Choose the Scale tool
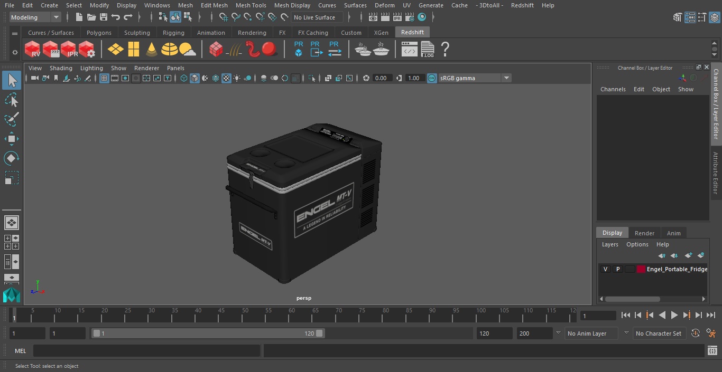Screen dimensions: 722x372 click(12, 178)
